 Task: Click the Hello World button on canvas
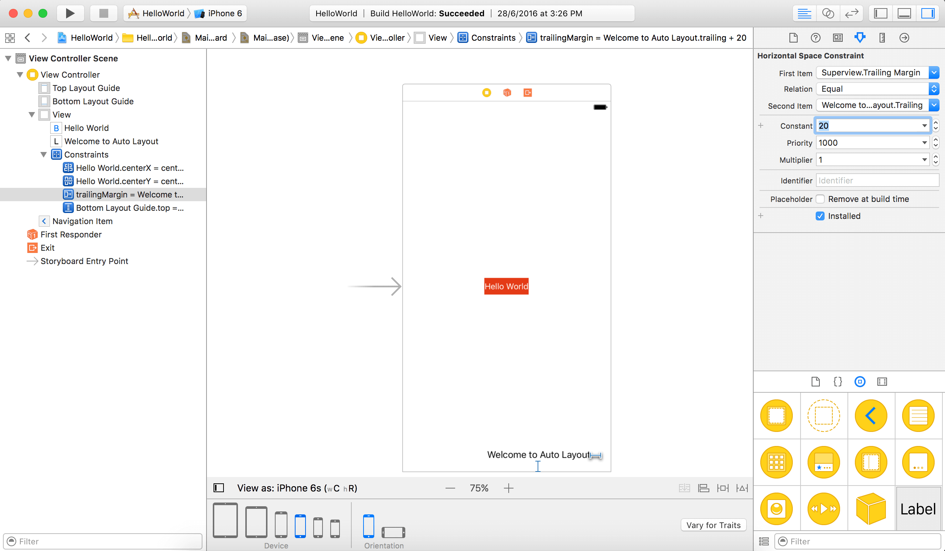[506, 286]
